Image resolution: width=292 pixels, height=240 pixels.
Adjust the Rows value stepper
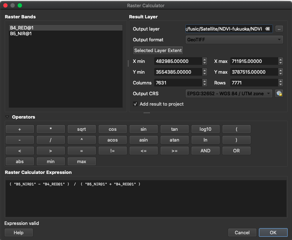[280, 83]
